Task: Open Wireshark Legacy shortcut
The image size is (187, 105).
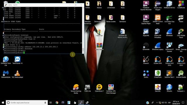Action: (158, 47)
